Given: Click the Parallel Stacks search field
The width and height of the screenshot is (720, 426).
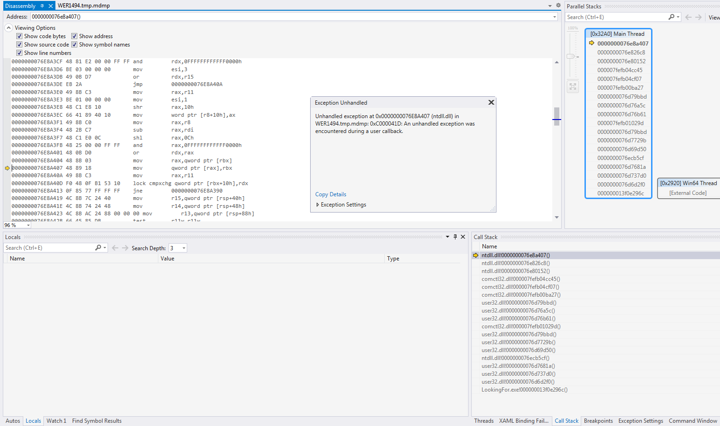Looking at the screenshot, I should coord(616,17).
